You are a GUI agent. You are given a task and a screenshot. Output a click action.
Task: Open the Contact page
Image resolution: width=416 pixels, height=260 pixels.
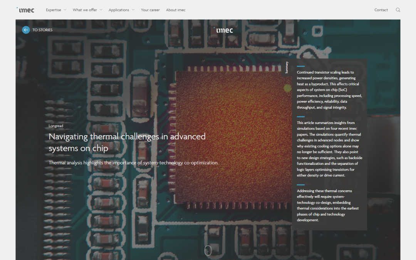(381, 10)
